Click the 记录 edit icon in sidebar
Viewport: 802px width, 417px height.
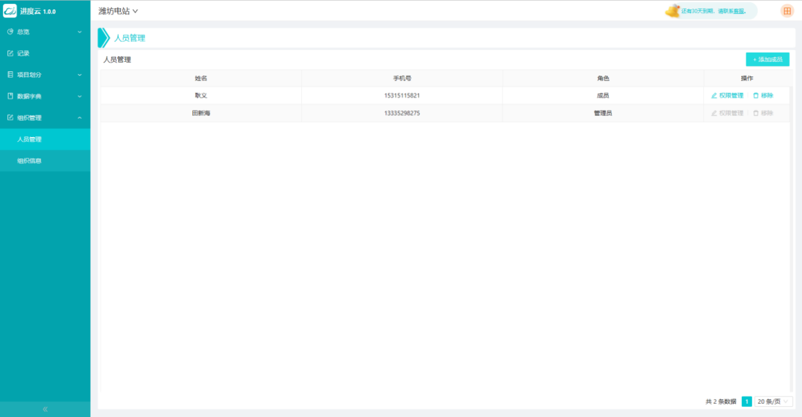point(10,53)
